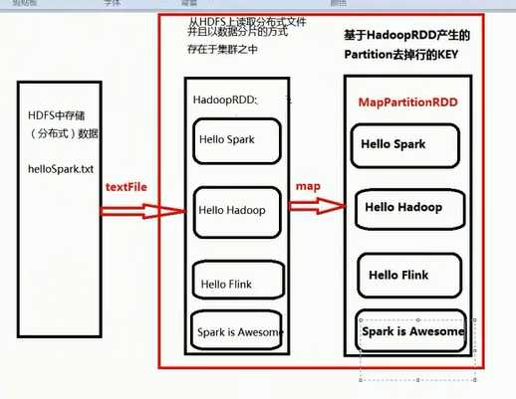The width and height of the screenshot is (516, 399).
Task: Click the "（分布式）数据" text line
Action: click(64, 133)
